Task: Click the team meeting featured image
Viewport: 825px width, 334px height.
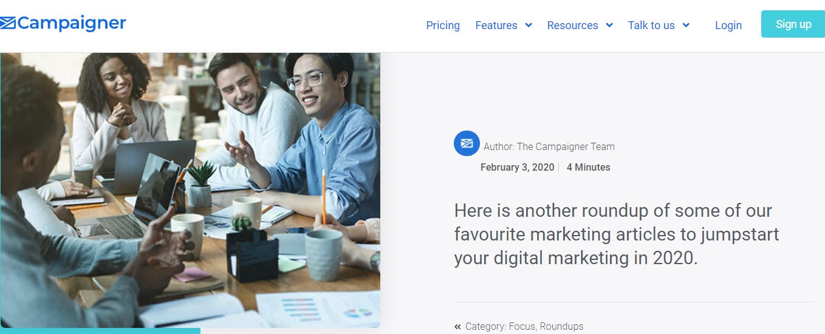Action: click(190, 190)
